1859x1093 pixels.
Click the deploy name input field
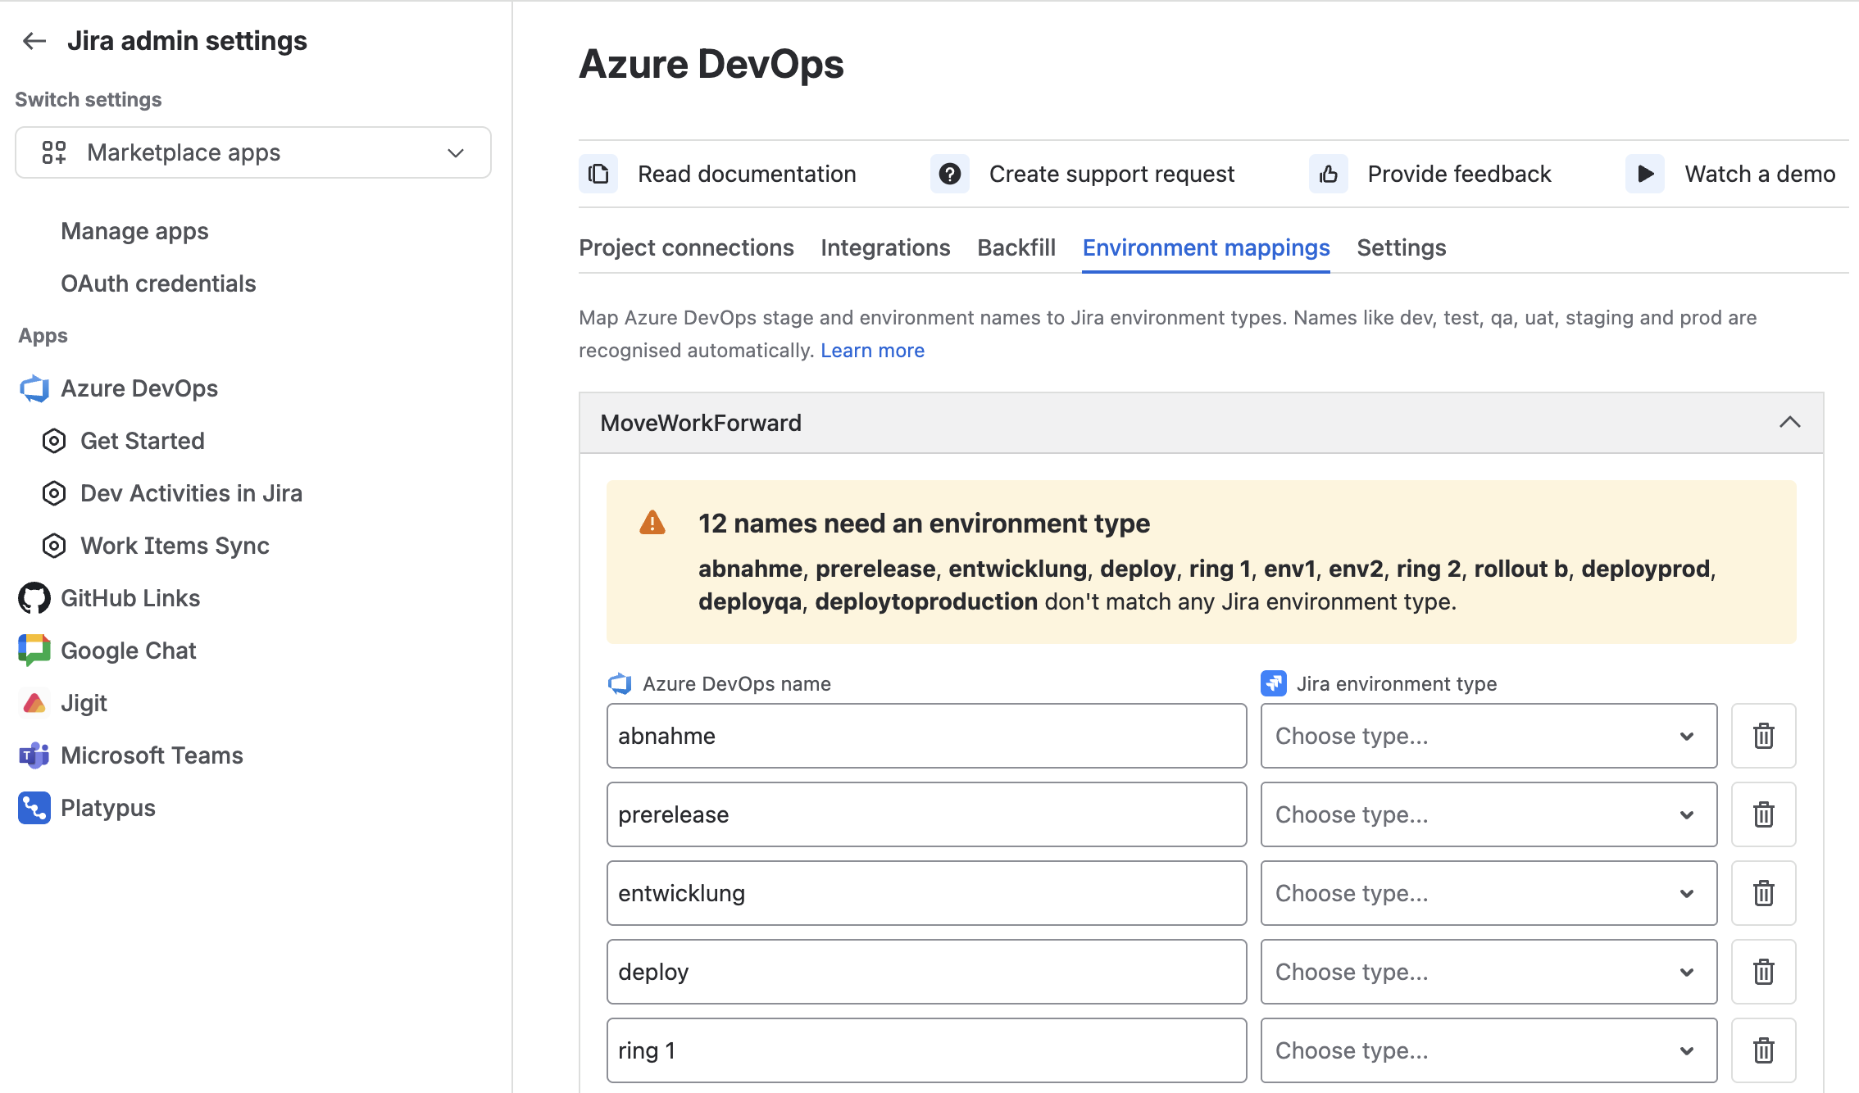point(926,972)
